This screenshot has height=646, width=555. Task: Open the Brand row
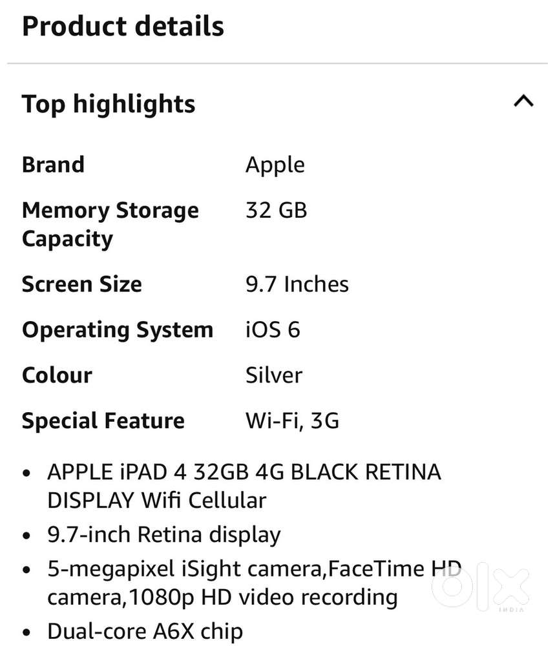(53, 165)
